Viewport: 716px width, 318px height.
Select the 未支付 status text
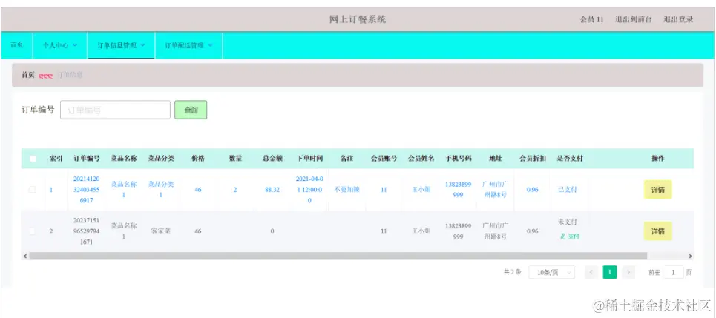coord(567,222)
